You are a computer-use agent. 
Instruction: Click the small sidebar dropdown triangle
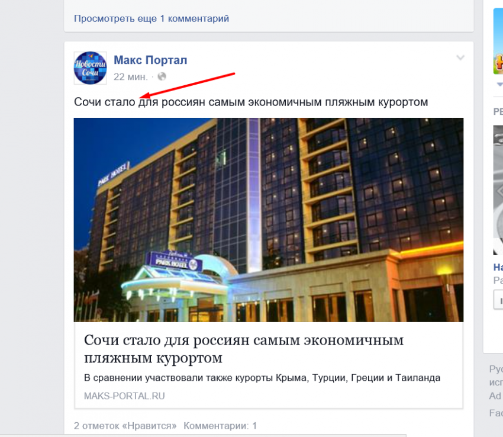tap(499, 85)
